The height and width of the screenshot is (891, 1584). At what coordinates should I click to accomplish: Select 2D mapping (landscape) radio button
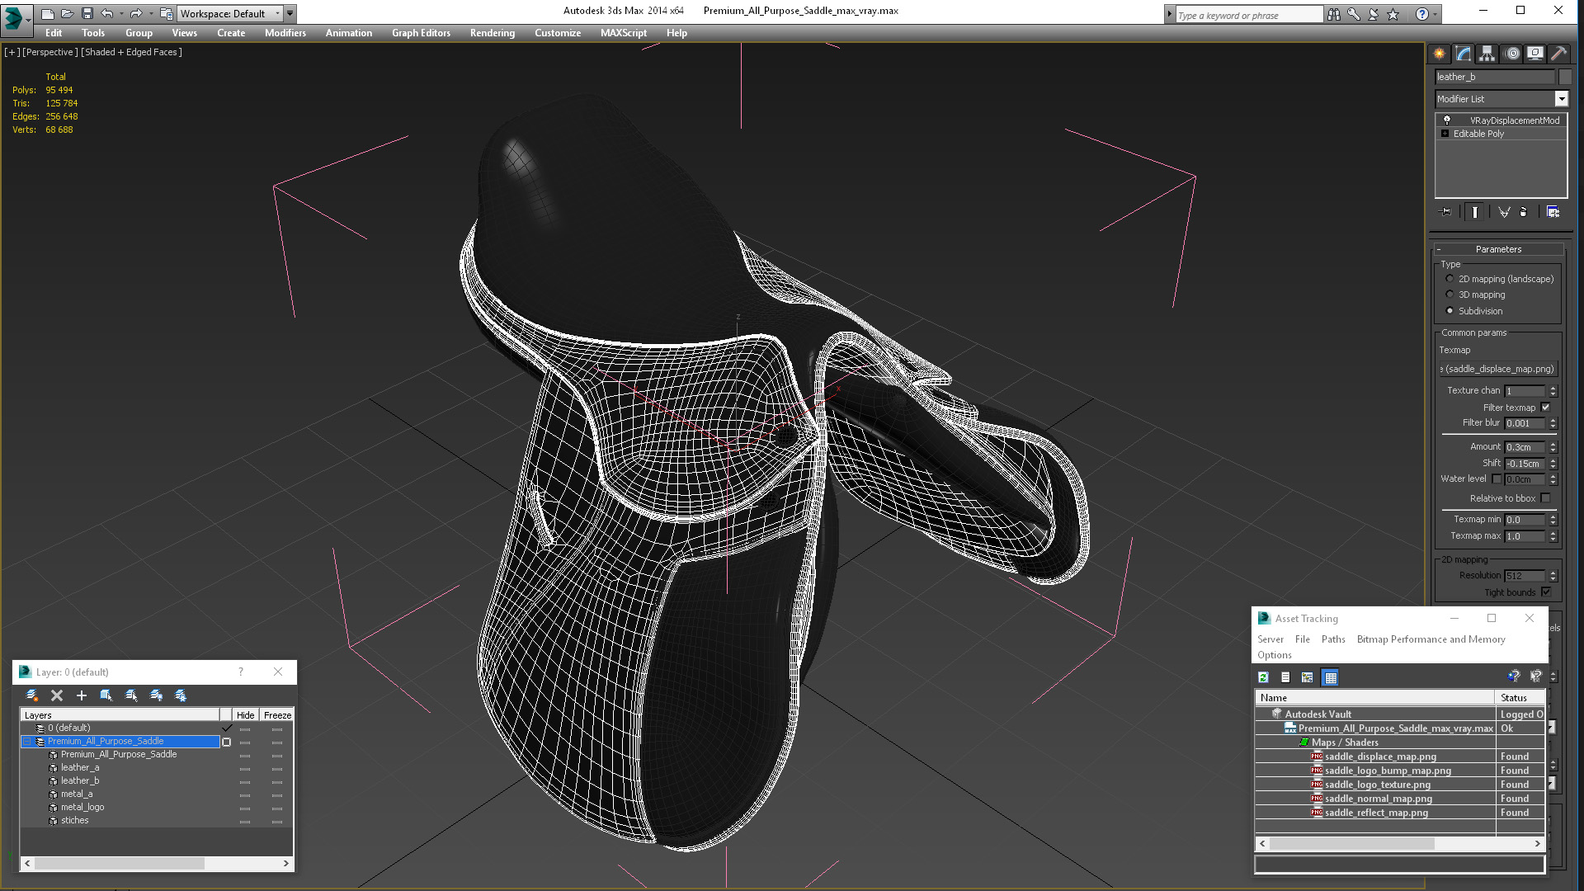click(x=1450, y=279)
